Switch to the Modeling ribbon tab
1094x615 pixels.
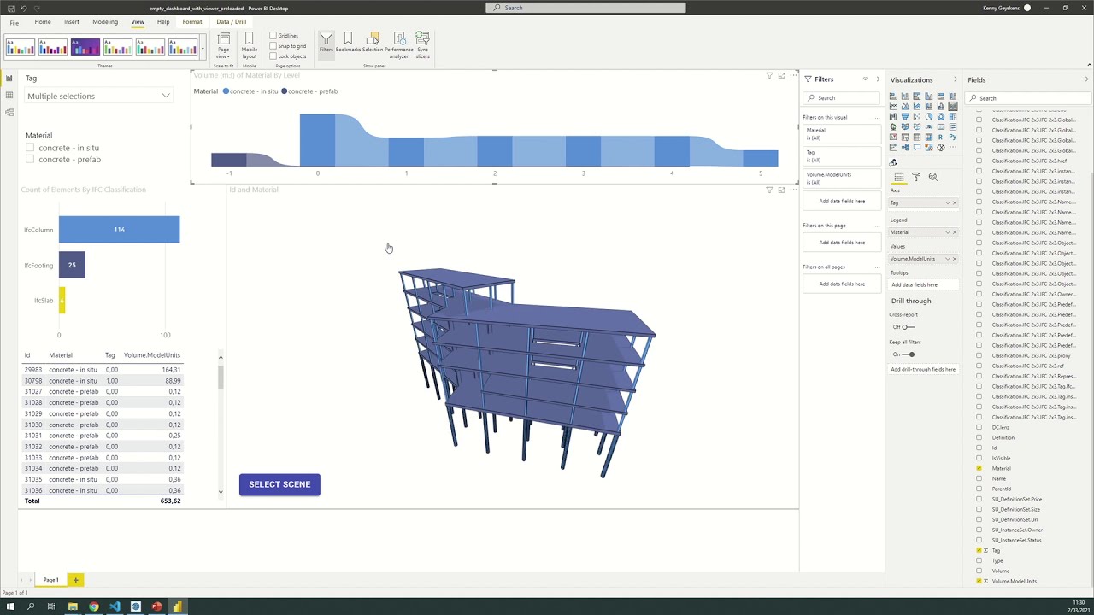pos(105,22)
